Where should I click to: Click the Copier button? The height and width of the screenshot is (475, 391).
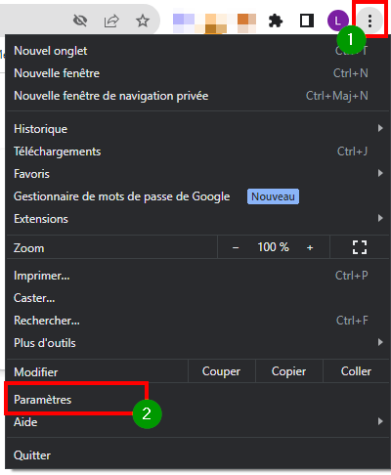pos(288,371)
